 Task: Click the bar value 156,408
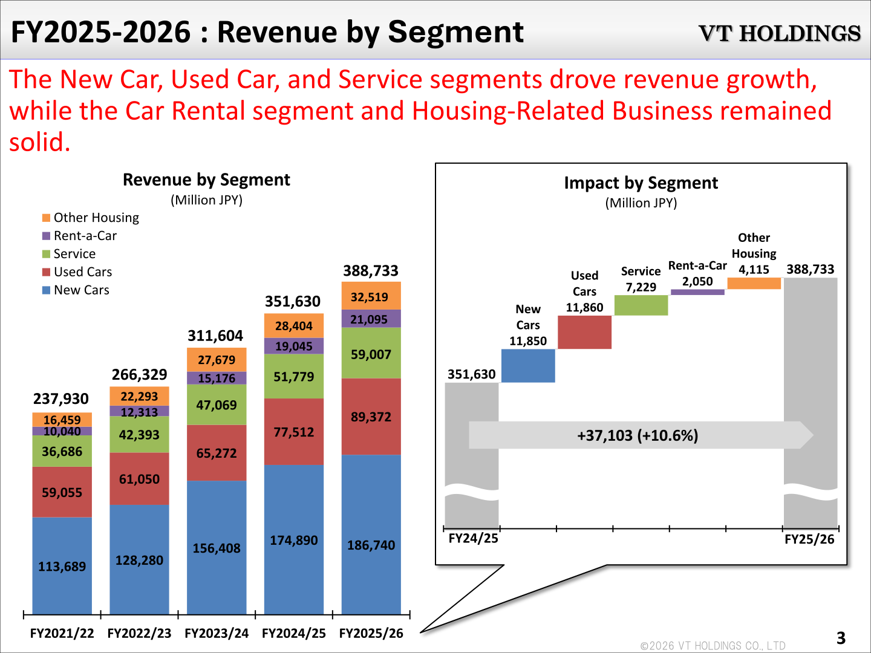pyautogui.click(x=217, y=548)
